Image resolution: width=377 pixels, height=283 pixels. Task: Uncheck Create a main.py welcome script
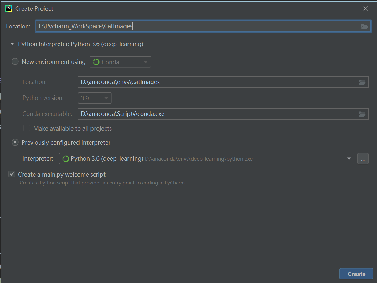[12, 174]
